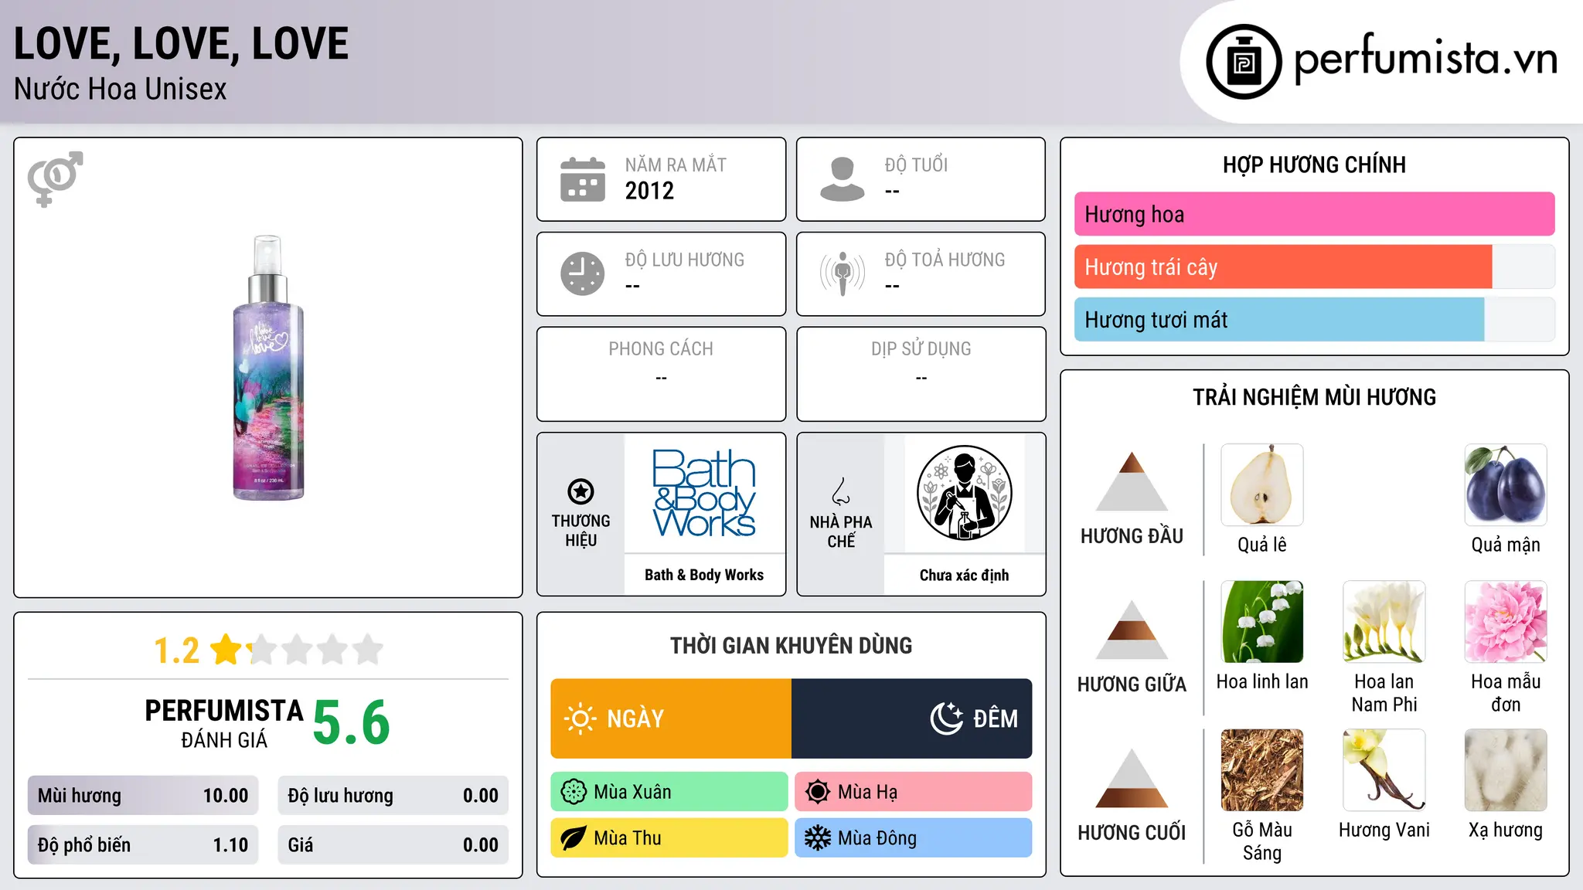Viewport: 1583px width, 890px height.
Task: Click the unisex gender symbol icon
Action: tap(55, 179)
